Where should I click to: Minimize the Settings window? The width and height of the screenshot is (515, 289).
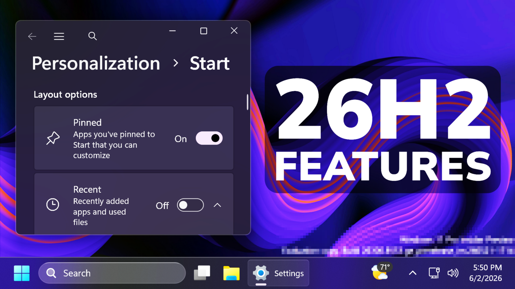point(173,31)
